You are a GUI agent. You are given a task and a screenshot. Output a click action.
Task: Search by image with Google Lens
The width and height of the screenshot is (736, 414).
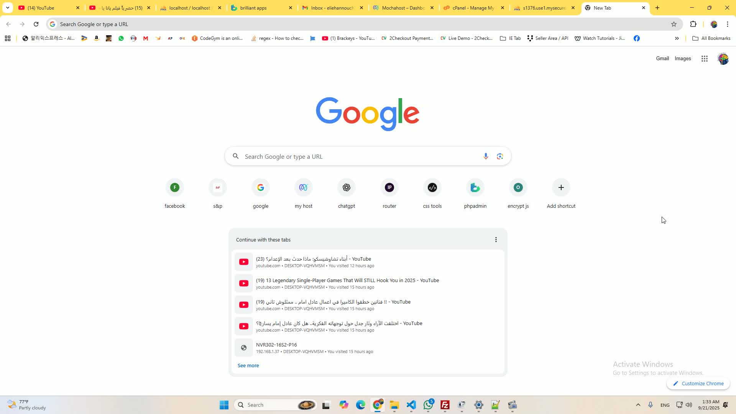pyautogui.click(x=500, y=156)
